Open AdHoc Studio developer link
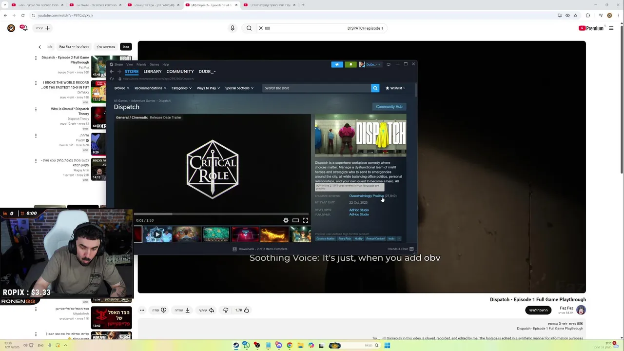This screenshot has width=624, height=351. point(359,210)
